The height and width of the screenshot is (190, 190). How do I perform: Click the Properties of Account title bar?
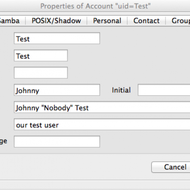click(x=95, y=6)
